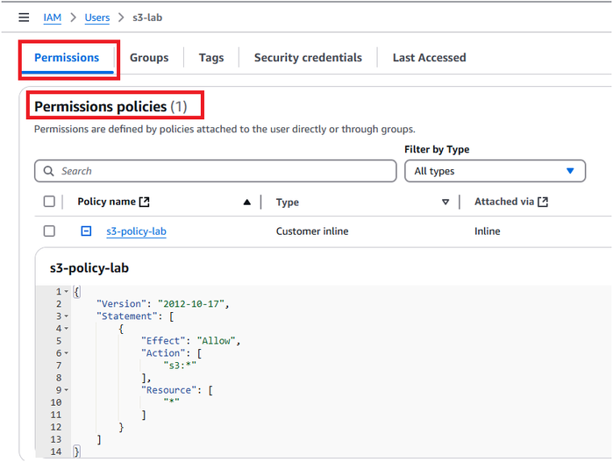The height and width of the screenshot is (462, 613).
Task: Switch to the Last Accessed tab
Action: click(x=429, y=58)
